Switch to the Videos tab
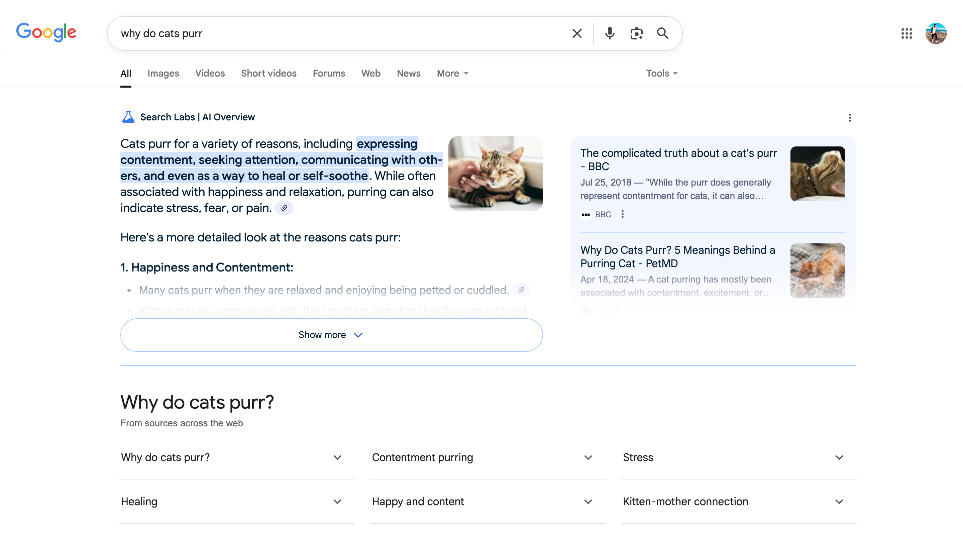The width and height of the screenshot is (963, 541). pyautogui.click(x=210, y=73)
